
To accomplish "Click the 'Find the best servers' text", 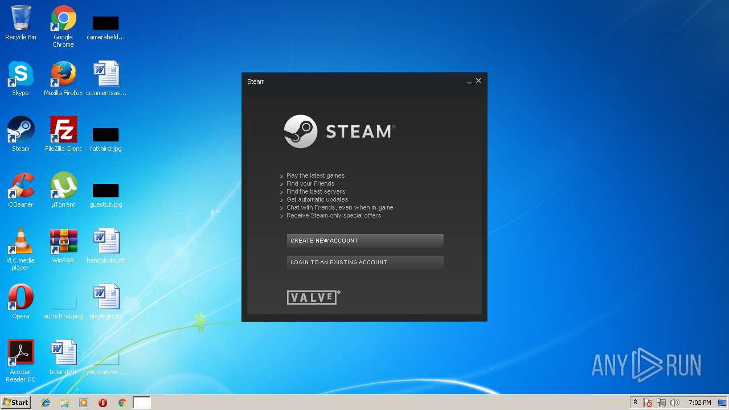I will 316,191.
